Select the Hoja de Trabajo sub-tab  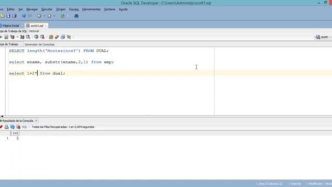click(x=9, y=44)
